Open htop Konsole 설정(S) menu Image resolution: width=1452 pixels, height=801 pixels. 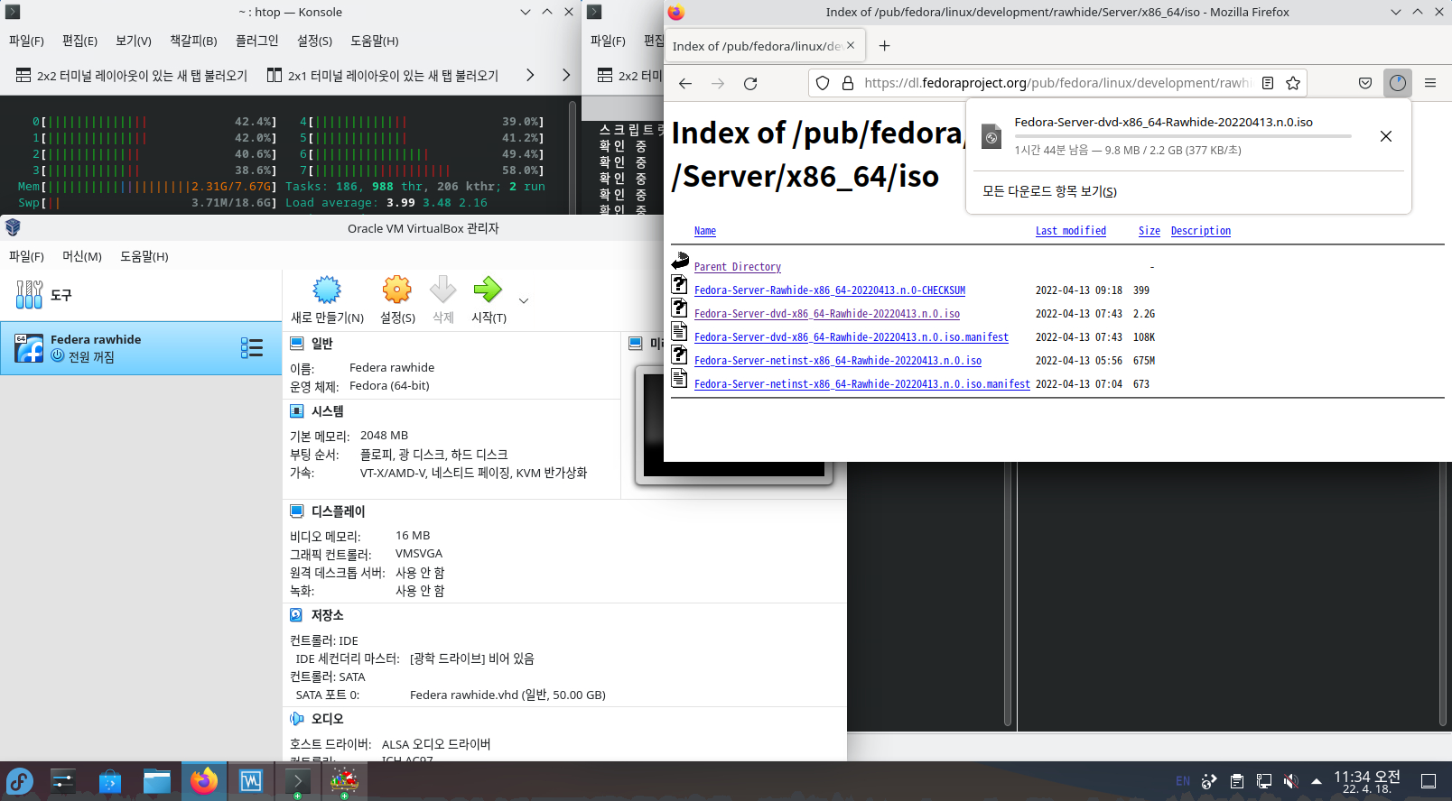(315, 41)
